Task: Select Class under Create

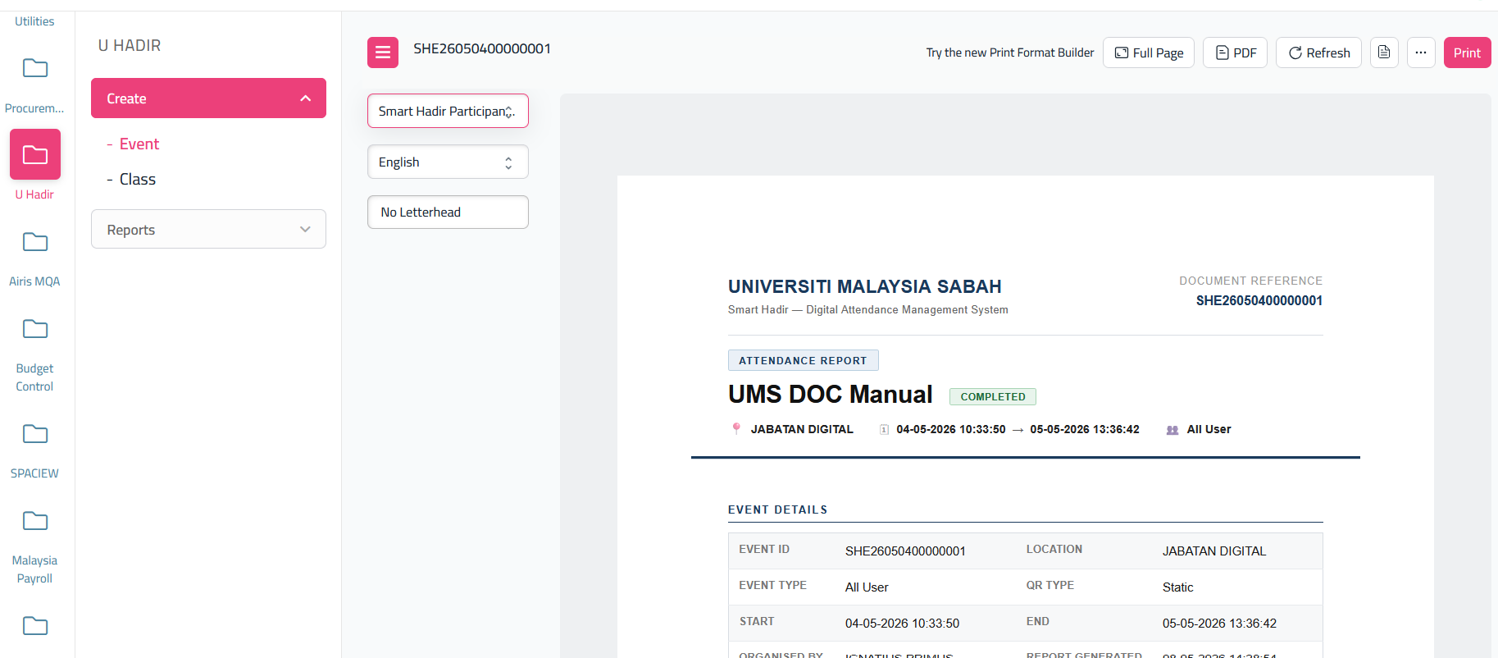Action: (x=138, y=180)
